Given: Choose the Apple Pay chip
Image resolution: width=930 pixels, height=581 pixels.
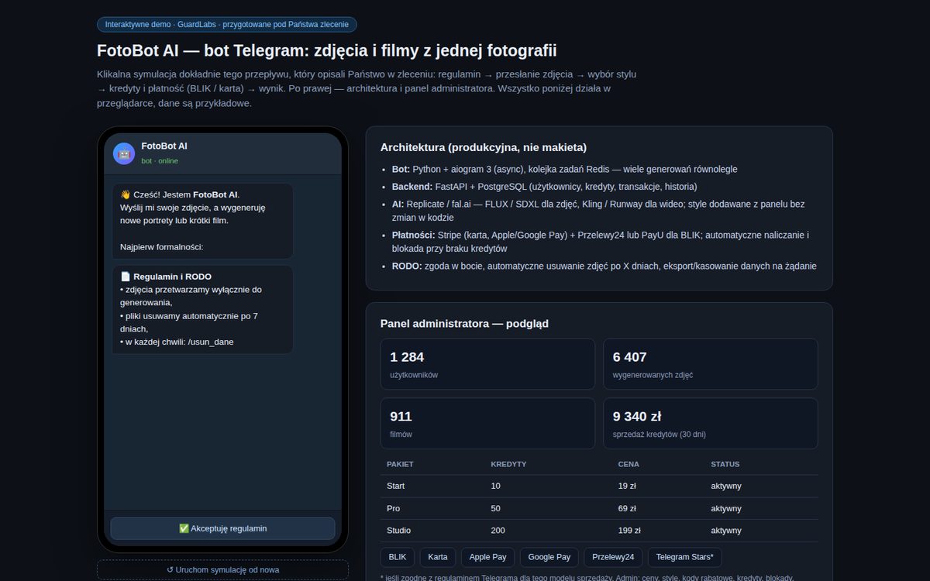Looking at the screenshot, I should tap(488, 557).
